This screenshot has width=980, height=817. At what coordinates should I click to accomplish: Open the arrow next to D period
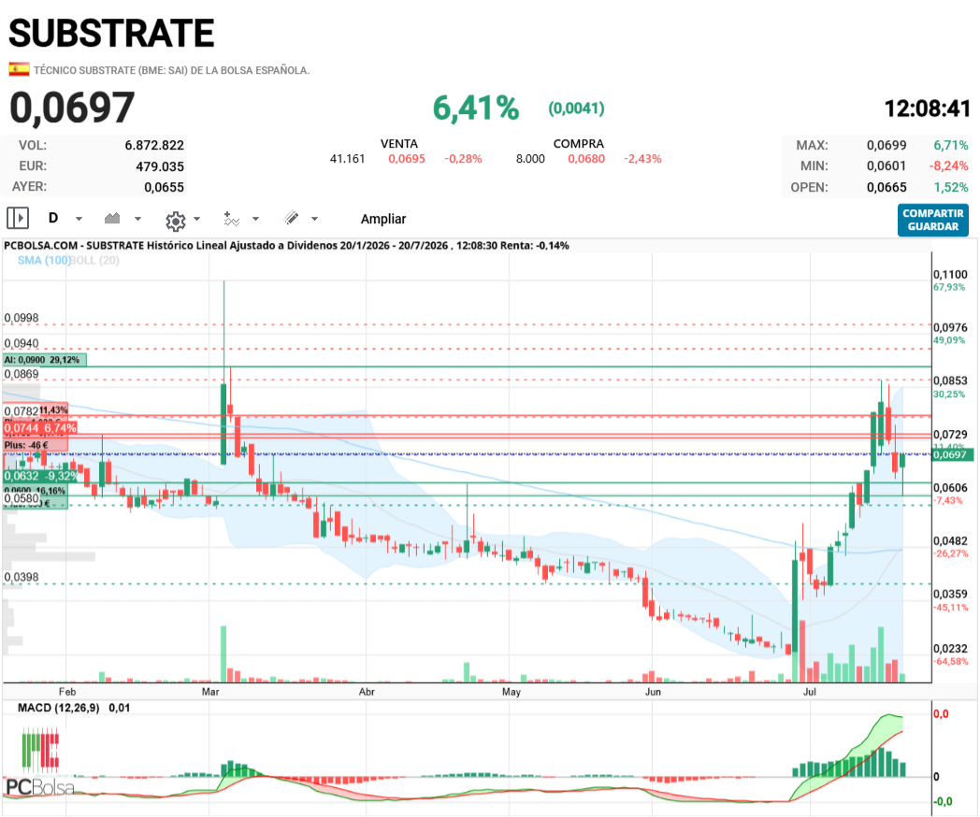pos(79,220)
